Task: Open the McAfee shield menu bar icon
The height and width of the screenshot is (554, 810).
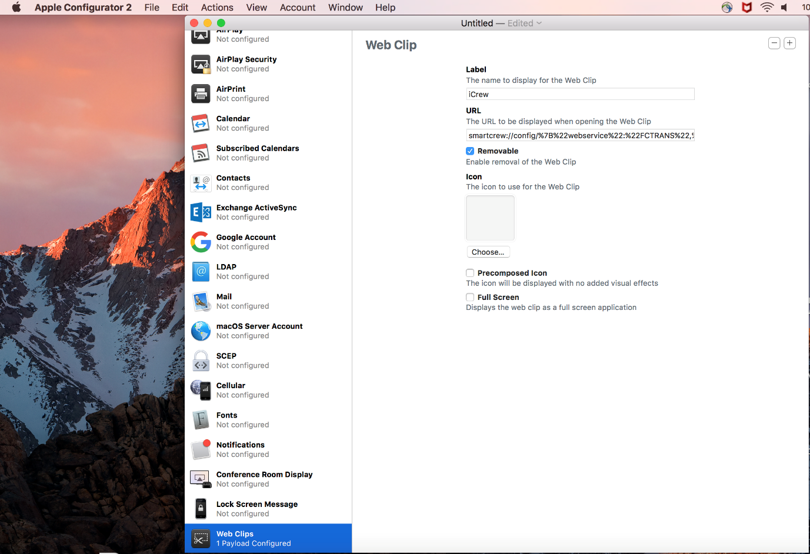Action: click(746, 7)
